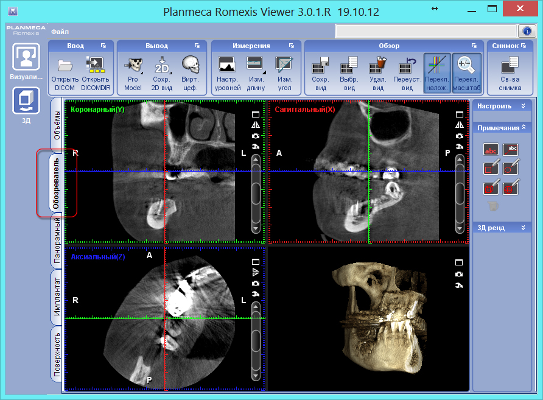The width and height of the screenshot is (543, 400).
Task: Select the abc text annotation tool
Action: (x=491, y=150)
